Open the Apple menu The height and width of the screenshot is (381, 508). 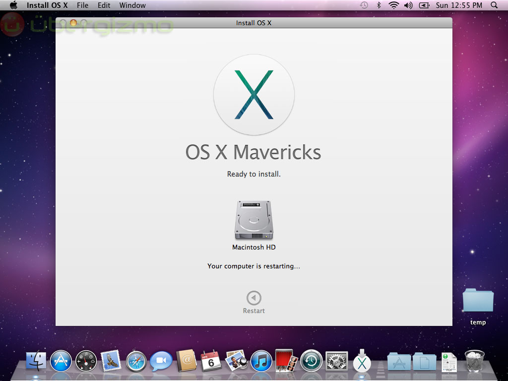[x=13, y=5]
